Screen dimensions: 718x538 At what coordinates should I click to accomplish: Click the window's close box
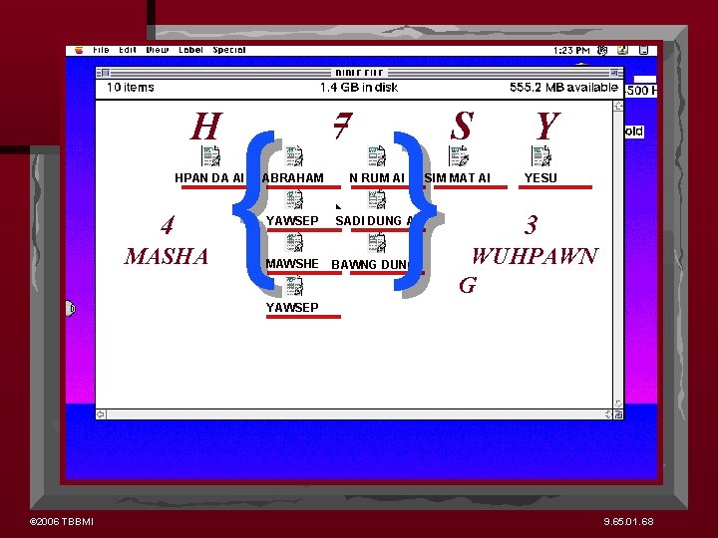(105, 73)
